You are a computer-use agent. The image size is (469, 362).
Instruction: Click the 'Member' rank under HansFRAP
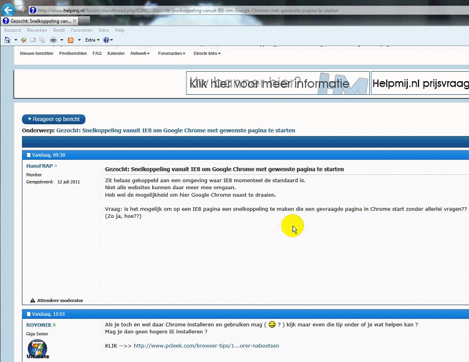(34, 175)
